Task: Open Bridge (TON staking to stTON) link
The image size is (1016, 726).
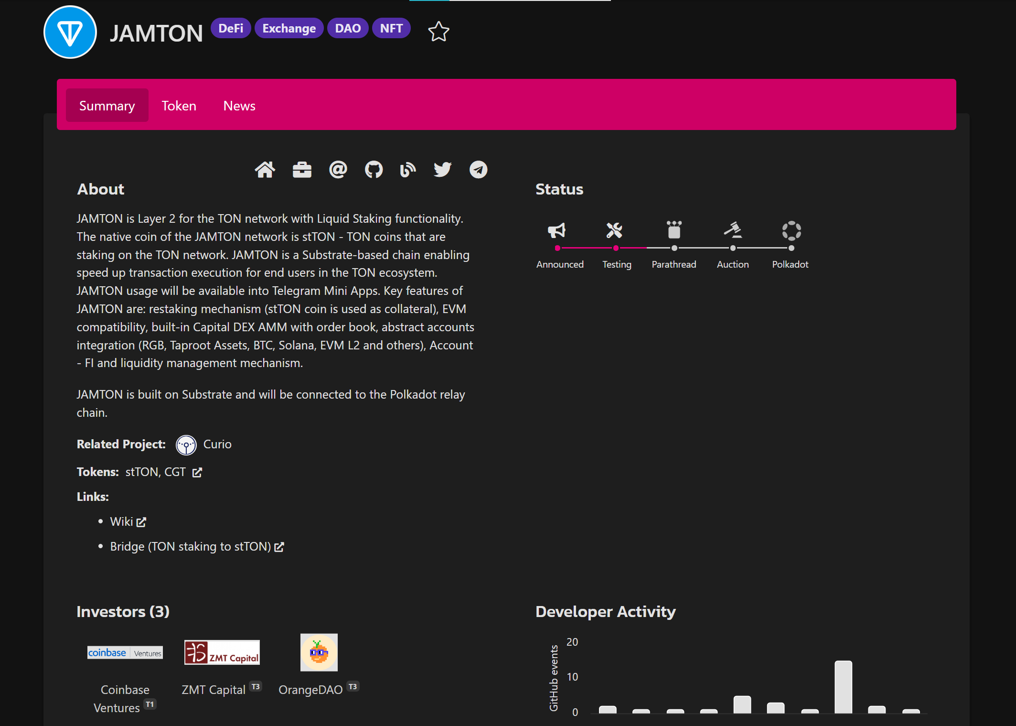Action: (191, 546)
